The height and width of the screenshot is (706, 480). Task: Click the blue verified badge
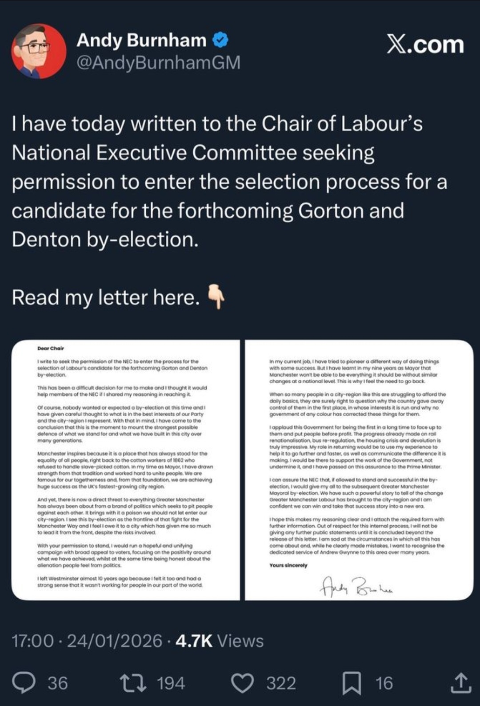click(x=220, y=41)
